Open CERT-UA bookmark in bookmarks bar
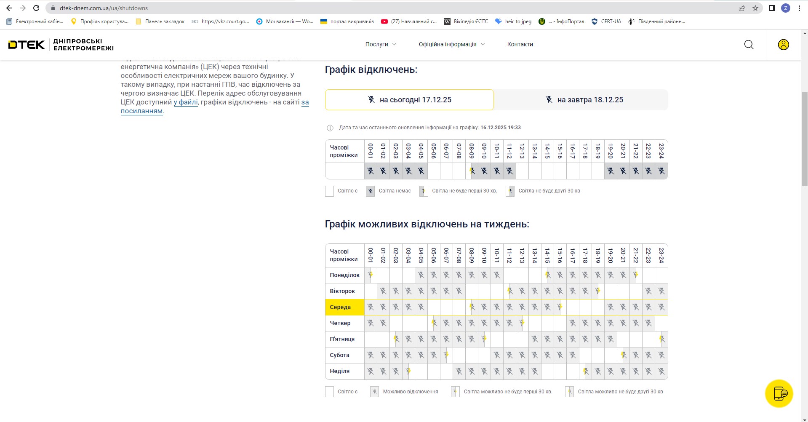The height and width of the screenshot is (422, 808). coord(606,21)
